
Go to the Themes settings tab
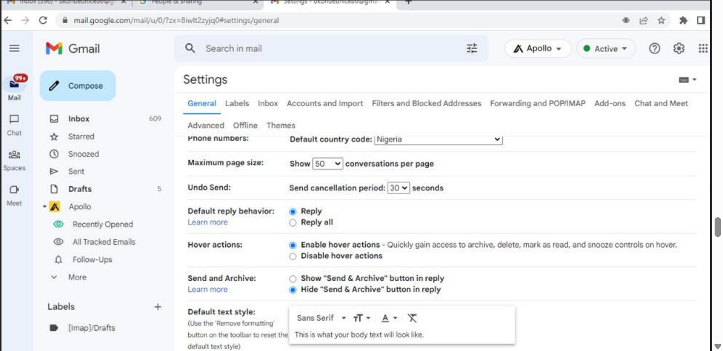[280, 125]
